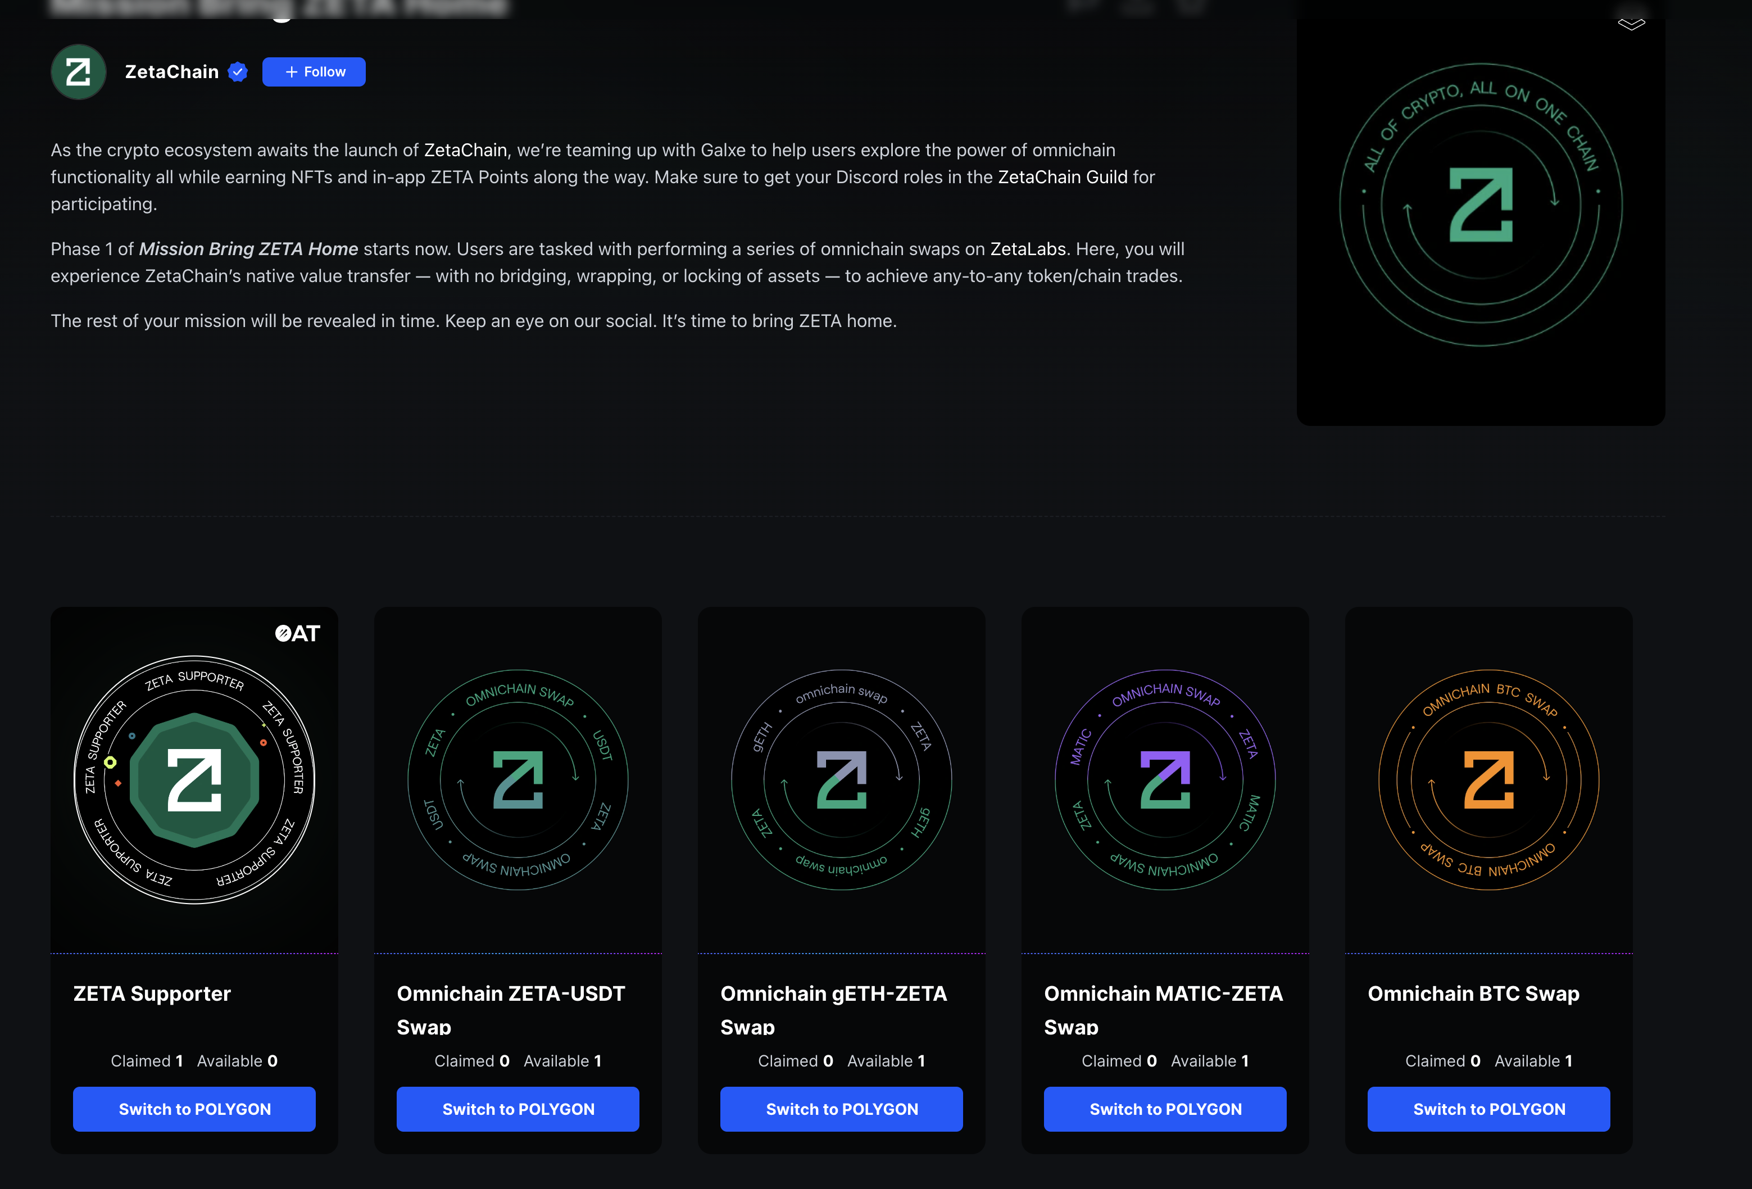Open the ZetaLabs link in description
Viewport: 1752px width, 1189px height.
tap(1028, 249)
